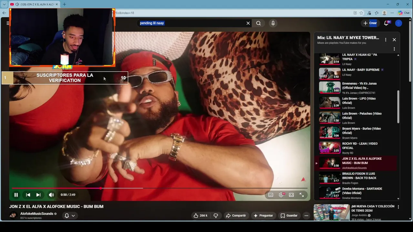Enter fullscreen mode
The image size is (413, 232).
coord(302,195)
